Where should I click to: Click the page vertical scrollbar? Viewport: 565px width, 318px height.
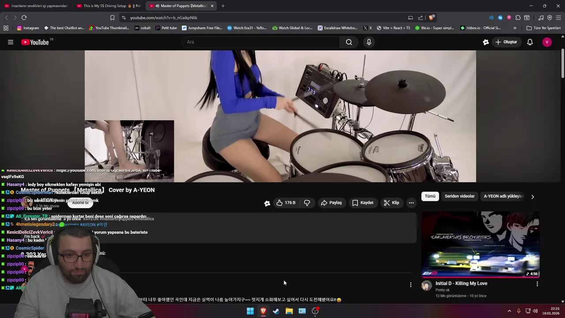point(562,64)
